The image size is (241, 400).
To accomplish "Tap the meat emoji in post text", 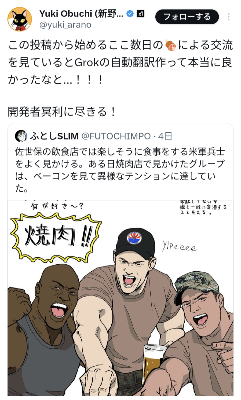I will coord(170,45).
